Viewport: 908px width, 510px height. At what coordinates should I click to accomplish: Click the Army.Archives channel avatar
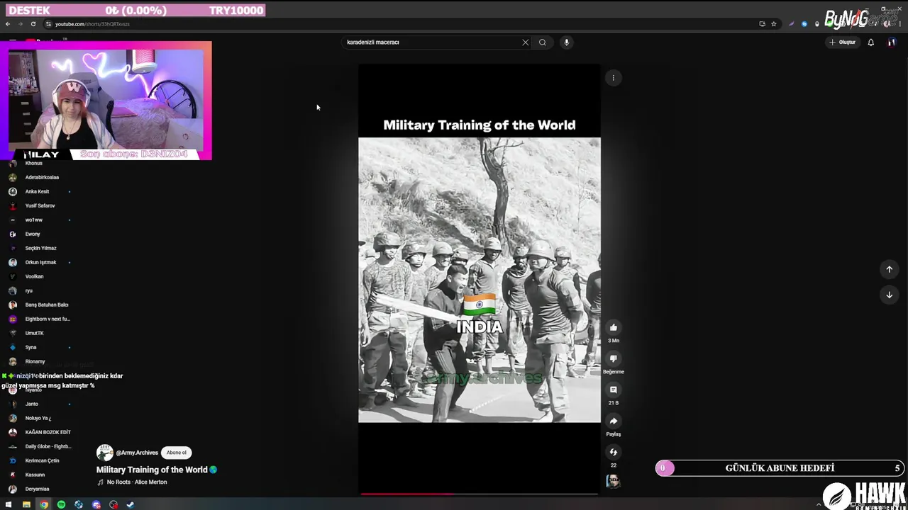[105, 453]
